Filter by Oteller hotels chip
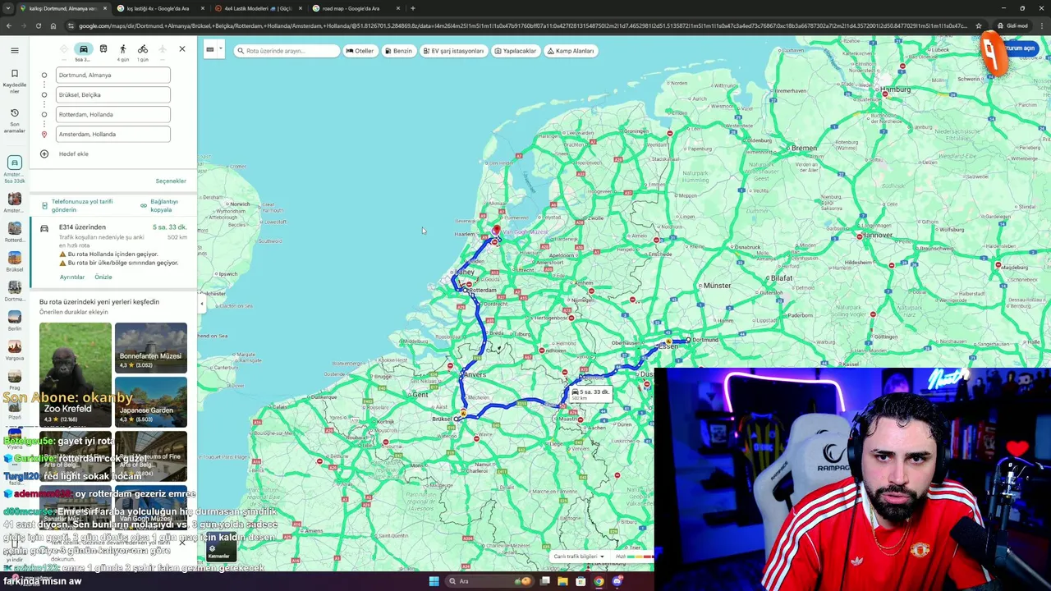Image resolution: width=1051 pixels, height=591 pixels. 360,51
